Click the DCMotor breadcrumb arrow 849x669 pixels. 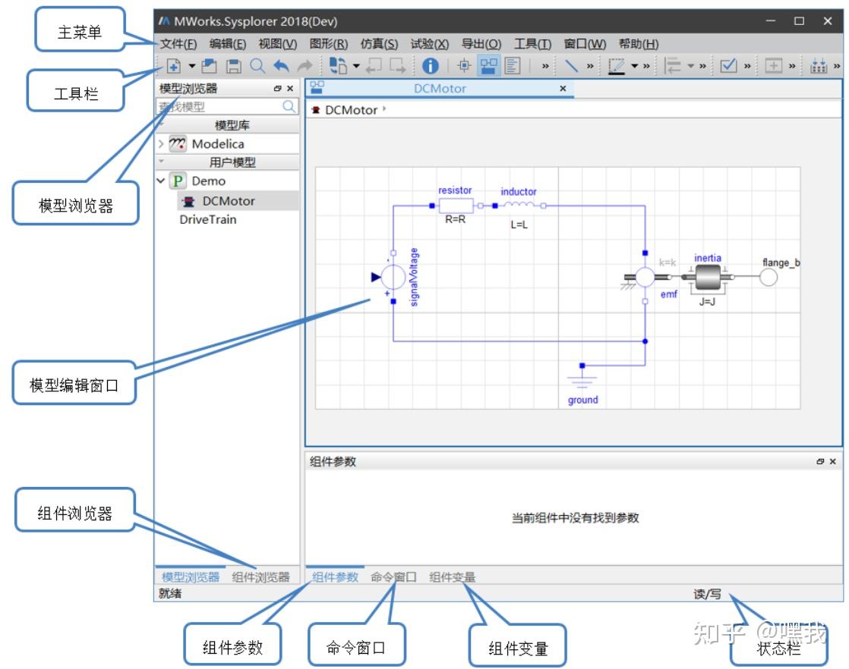[384, 108]
